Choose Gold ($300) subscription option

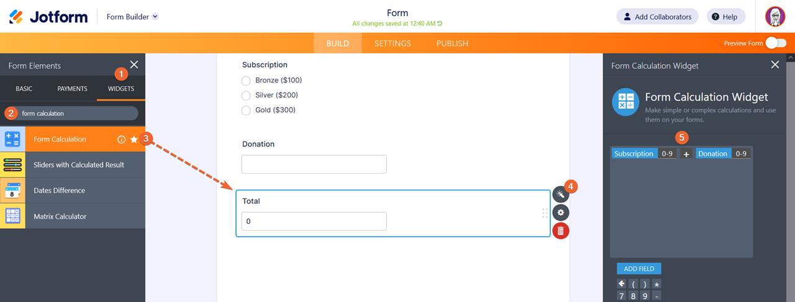[246, 110]
